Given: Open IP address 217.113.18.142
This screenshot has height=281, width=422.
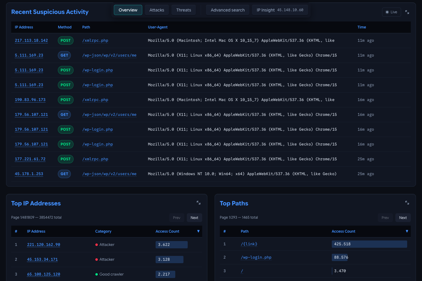Looking at the screenshot, I should point(31,41).
